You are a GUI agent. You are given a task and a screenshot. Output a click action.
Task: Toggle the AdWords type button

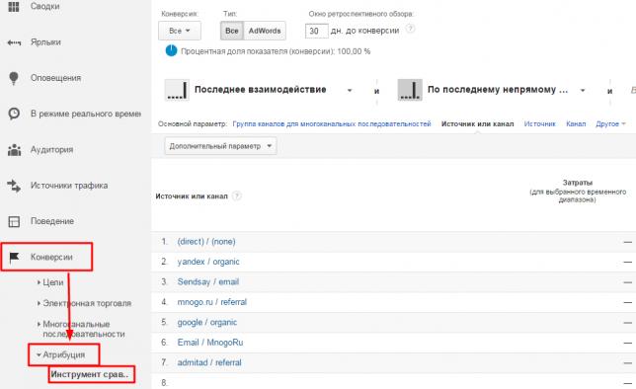coord(265,31)
